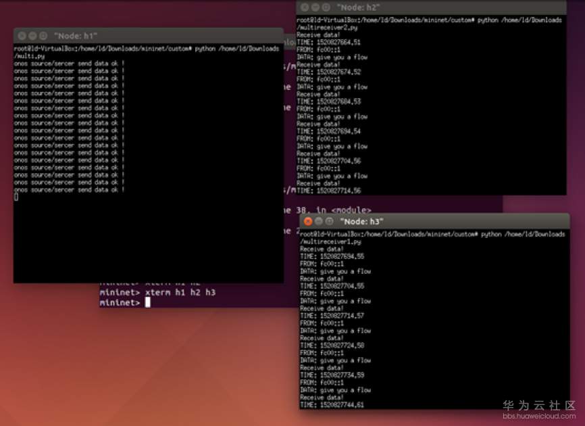
Task: Minimize the "Node: h2" xterm window
Action: coord(315,7)
